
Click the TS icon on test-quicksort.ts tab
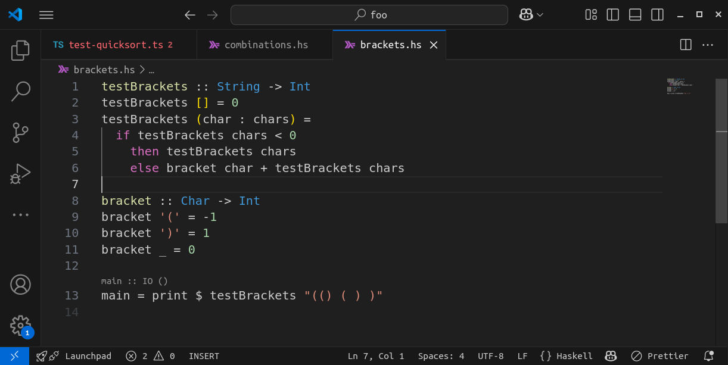[x=58, y=45]
